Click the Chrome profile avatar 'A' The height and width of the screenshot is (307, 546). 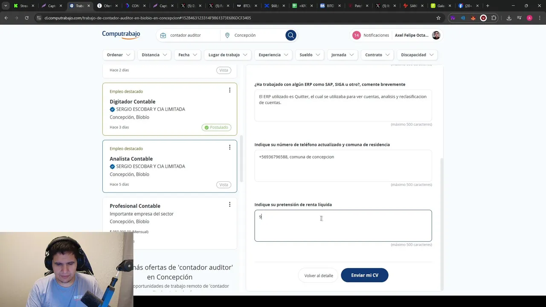[529, 18]
